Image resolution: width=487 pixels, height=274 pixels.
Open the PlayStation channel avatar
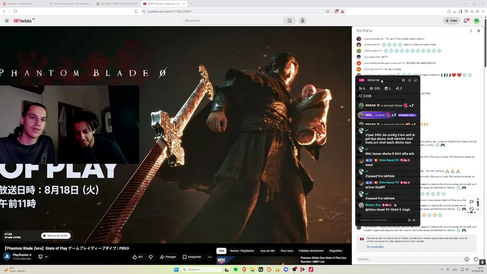click(7, 256)
